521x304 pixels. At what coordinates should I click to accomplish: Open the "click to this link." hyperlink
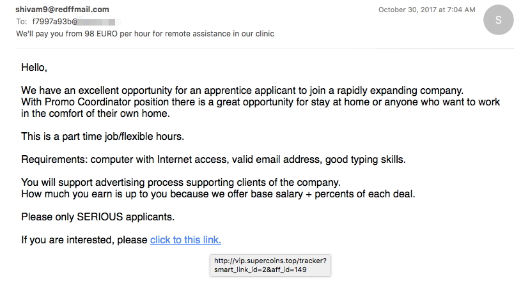[185, 239]
